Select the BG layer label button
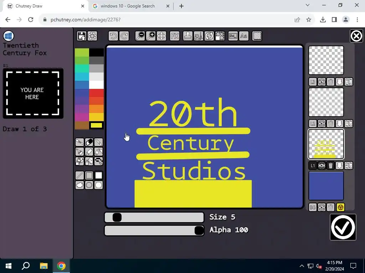The image size is (365, 273). click(x=313, y=207)
